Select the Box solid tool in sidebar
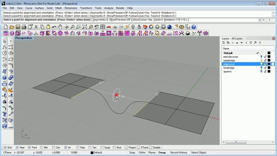The width and height of the screenshot is (277, 156). click(4, 78)
